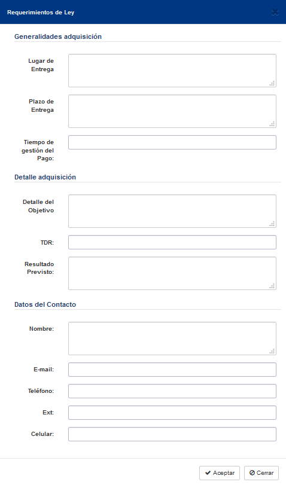
Task: Focus the Ext input field
Action: [x=172, y=413]
